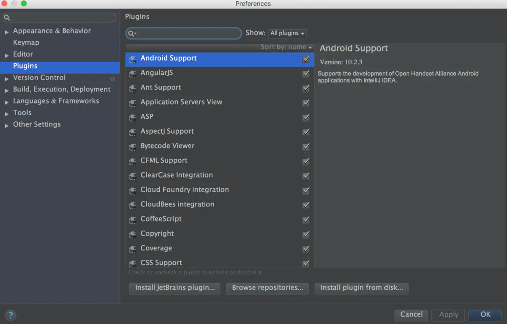
Task: Expand the Languages & Frameworks arrow
Action: coord(6,102)
